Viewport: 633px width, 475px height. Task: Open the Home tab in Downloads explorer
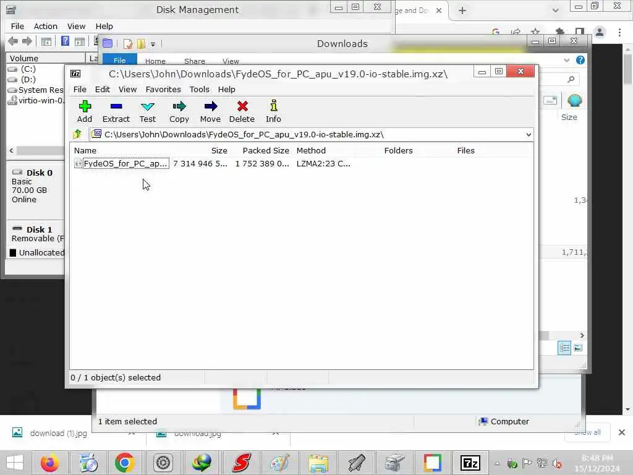point(155,61)
